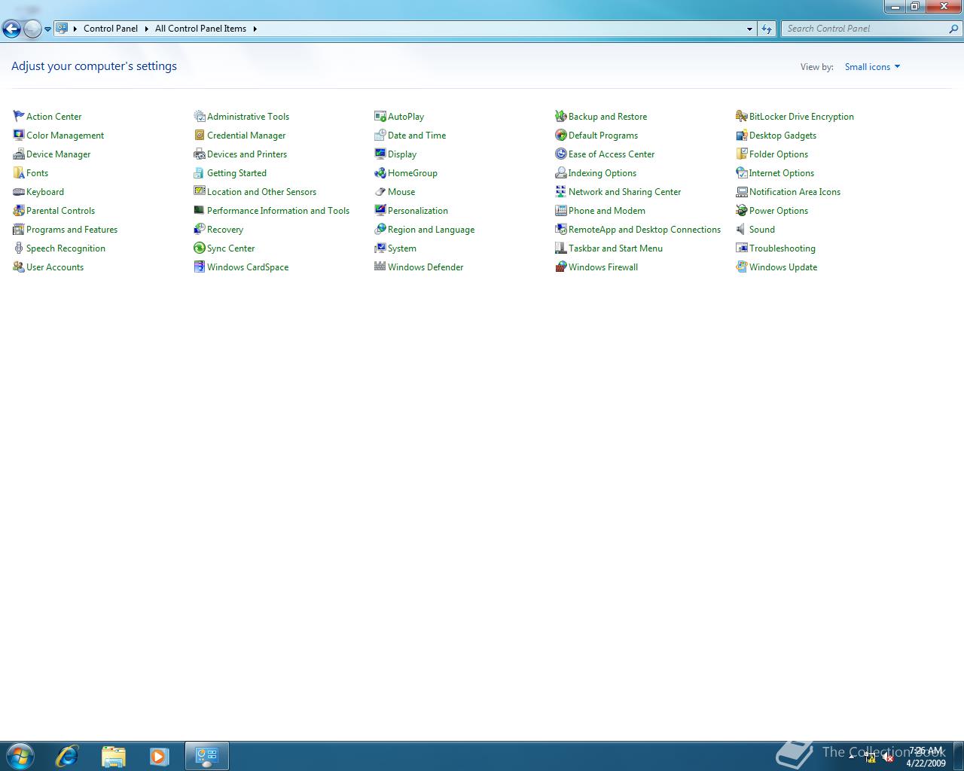Open Network and Sharing Center link
Image resolution: width=964 pixels, height=771 pixels.
(x=624, y=192)
